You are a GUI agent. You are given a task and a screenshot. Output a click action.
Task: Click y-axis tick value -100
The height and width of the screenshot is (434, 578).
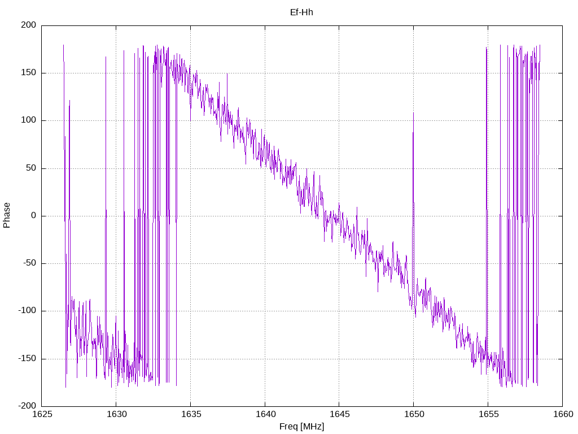pos(27,311)
